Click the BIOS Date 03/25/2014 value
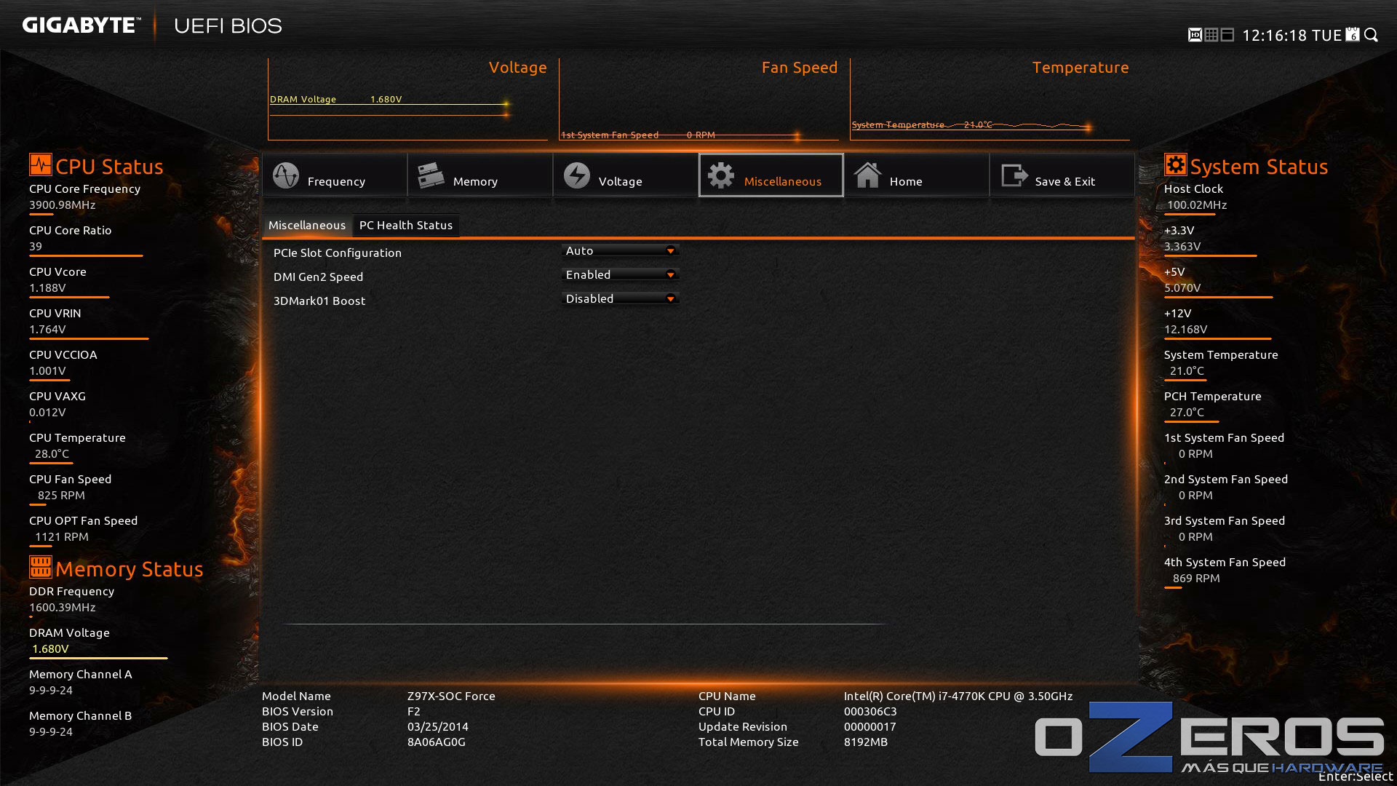 click(438, 727)
